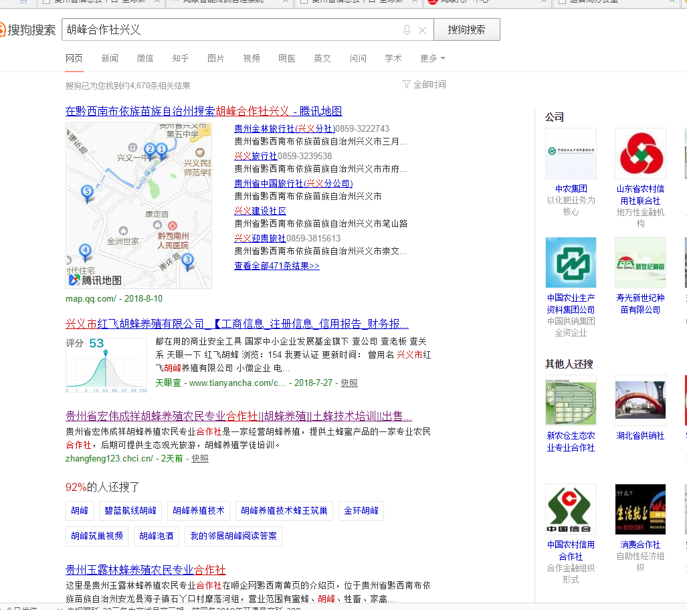Open the 中农集团 company logo
Image resolution: width=687 pixels, height=610 pixels.
571,153
